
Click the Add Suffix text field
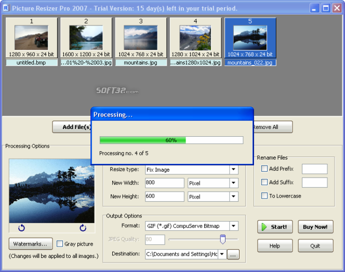pyautogui.click(x=315, y=183)
